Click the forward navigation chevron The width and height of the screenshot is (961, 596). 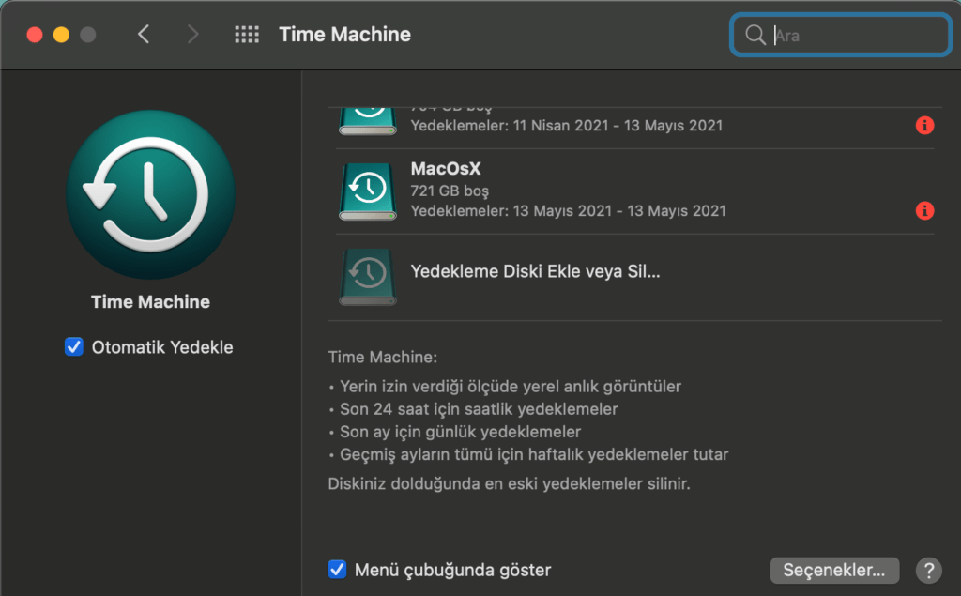pyautogui.click(x=192, y=34)
